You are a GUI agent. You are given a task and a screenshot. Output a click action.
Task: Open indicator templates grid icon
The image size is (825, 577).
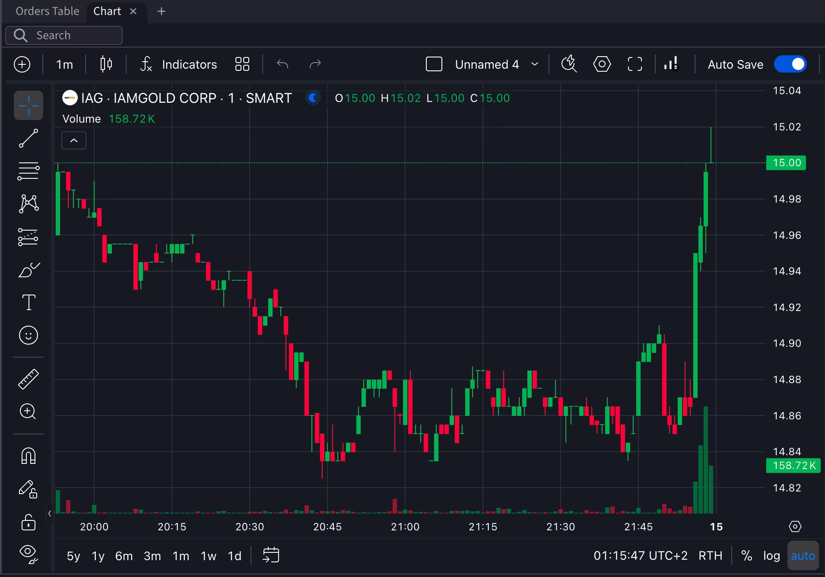click(x=242, y=64)
